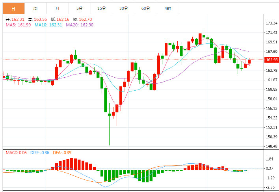Switch to the 60分 tab
The image size is (279, 192).
click(x=146, y=8)
